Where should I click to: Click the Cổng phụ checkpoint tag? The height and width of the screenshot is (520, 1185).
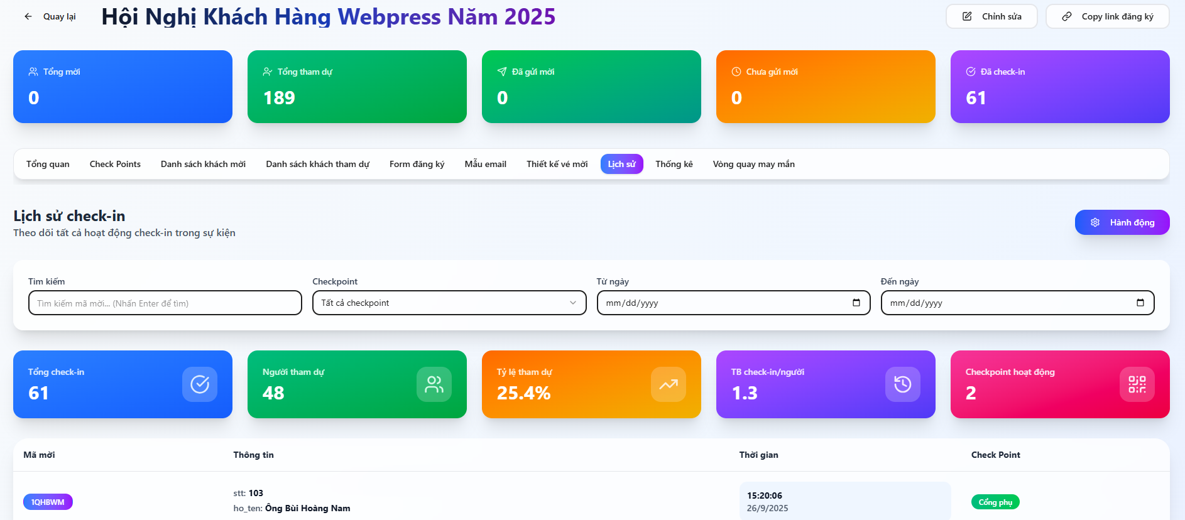click(x=995, y=502)
